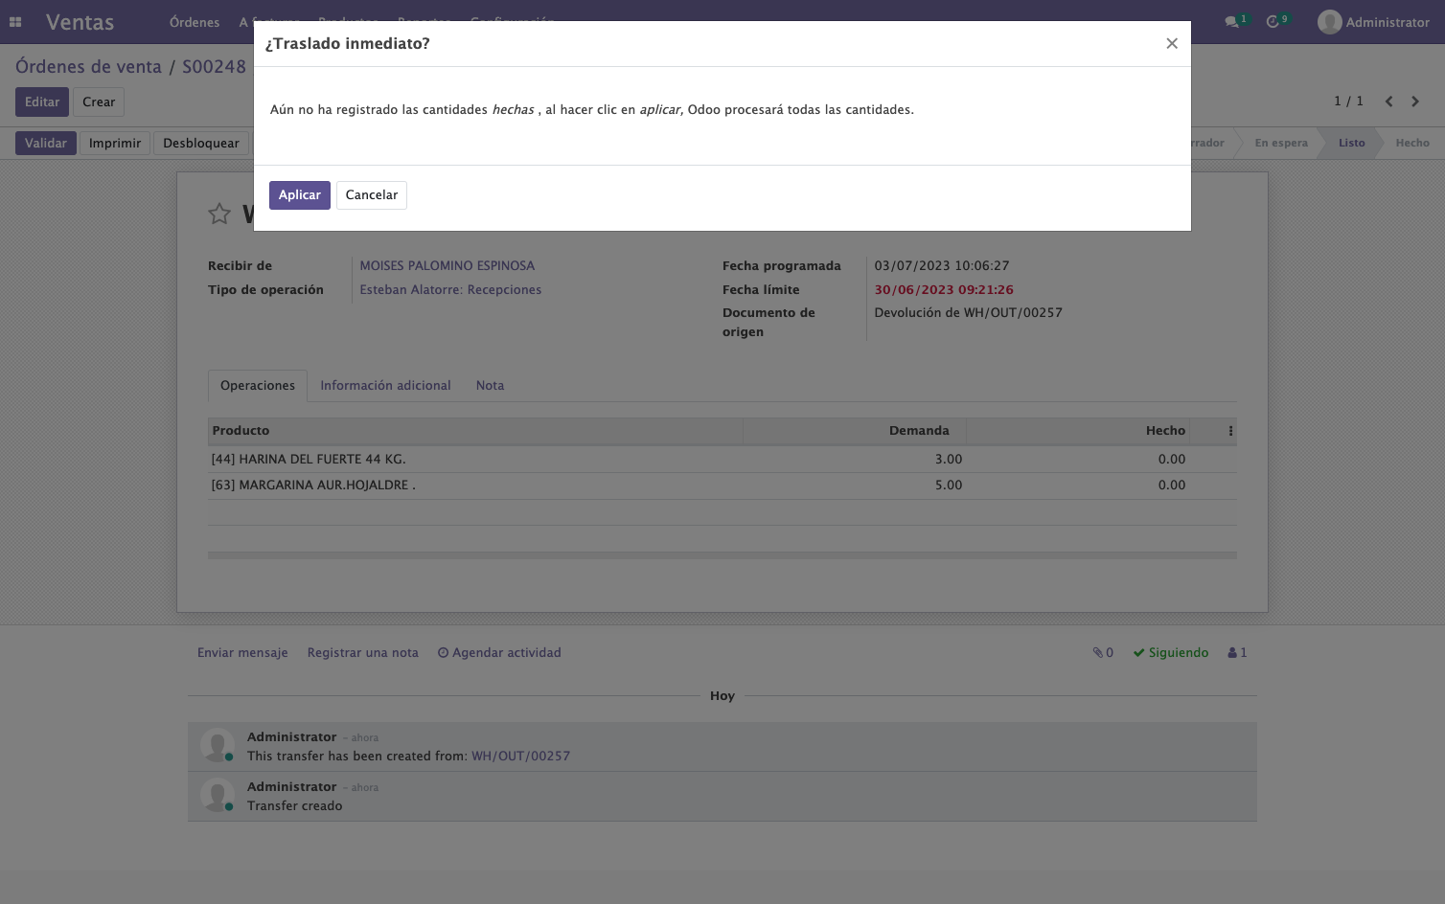Switch to the Nota tab
Viewport: 1445px width, 904px height.
[x=490, y=386]
